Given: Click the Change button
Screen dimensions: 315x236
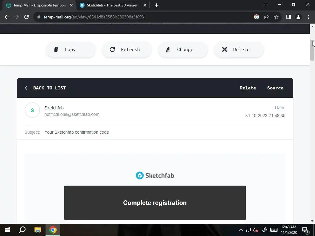Looking at the screenshot, I should pos(183,49).
